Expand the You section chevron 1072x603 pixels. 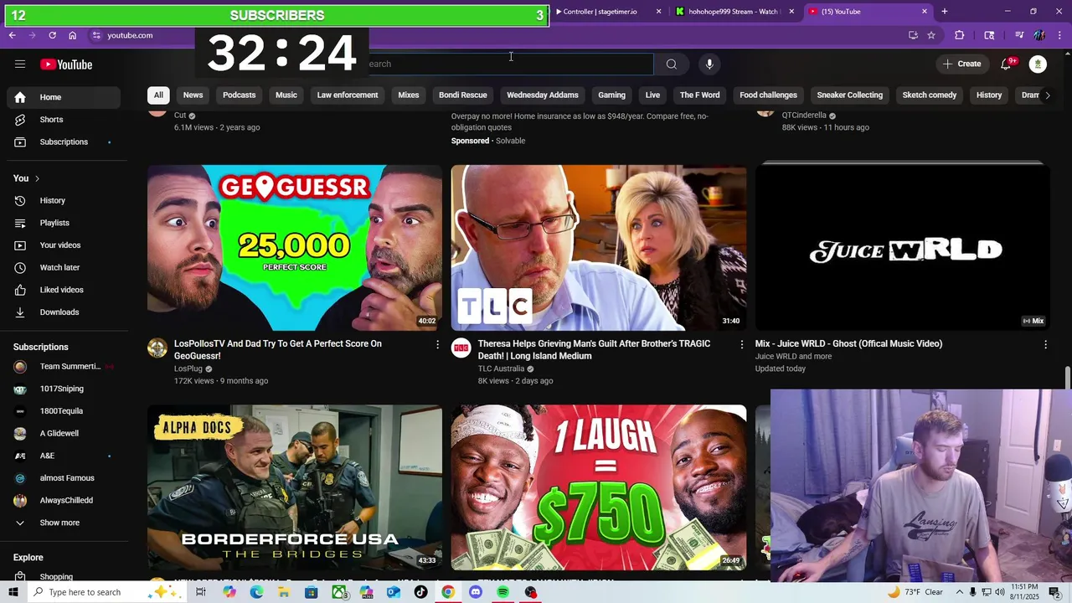click(37, 178)
